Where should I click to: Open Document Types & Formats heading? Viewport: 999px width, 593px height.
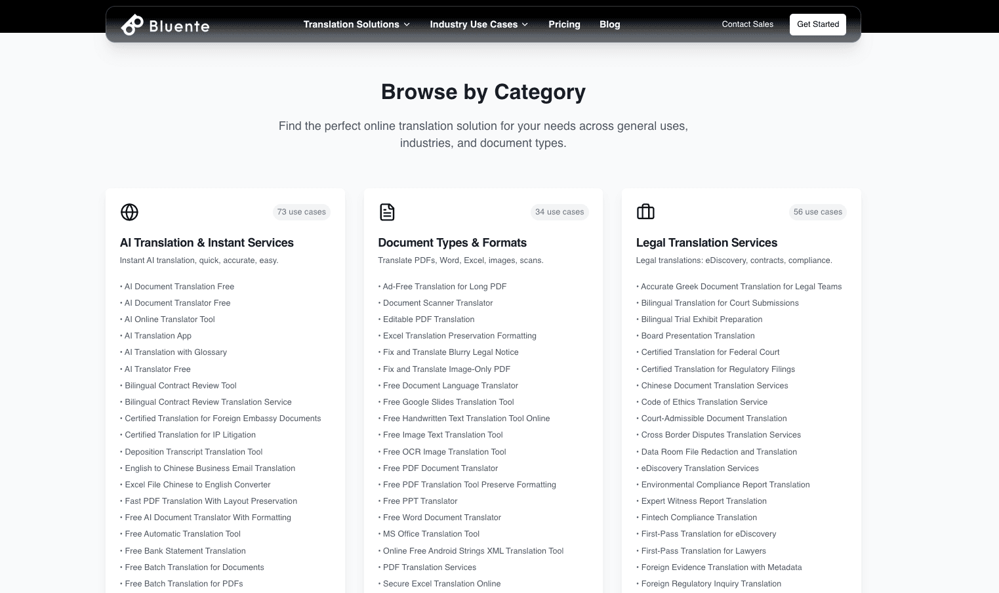(452, 243)
